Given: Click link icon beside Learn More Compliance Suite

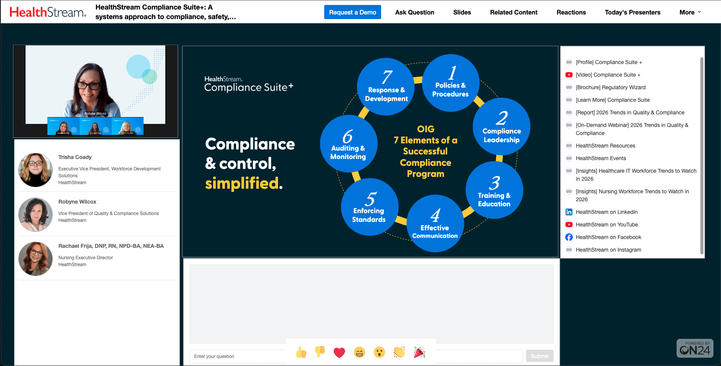Looking at the screenshot, I should click(x=569, y=100).
